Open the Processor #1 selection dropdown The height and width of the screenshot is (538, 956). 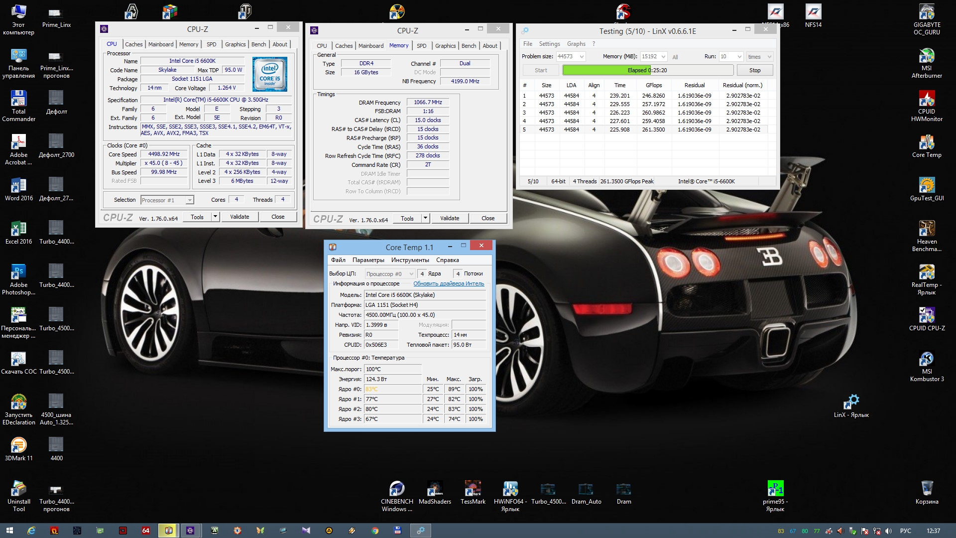(189, 200)
